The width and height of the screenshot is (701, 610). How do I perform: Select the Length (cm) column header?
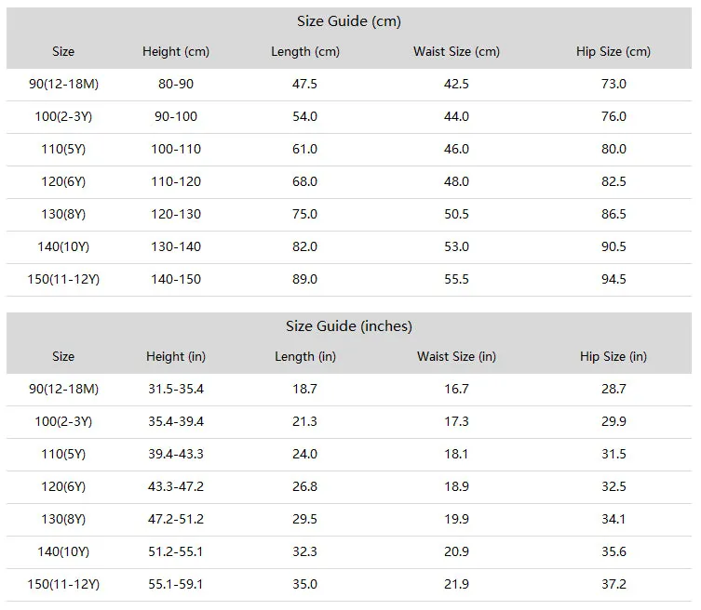click(x=305, y=51)
